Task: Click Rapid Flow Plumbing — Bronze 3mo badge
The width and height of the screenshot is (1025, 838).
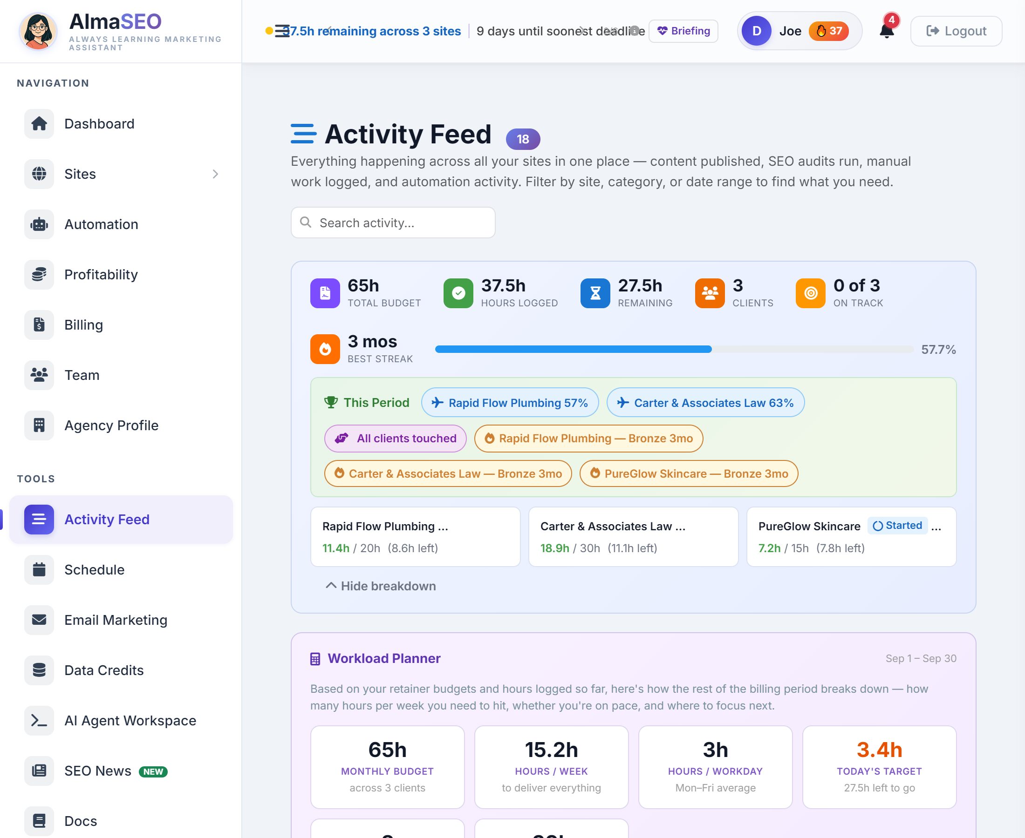Action: tap(589, 438)
